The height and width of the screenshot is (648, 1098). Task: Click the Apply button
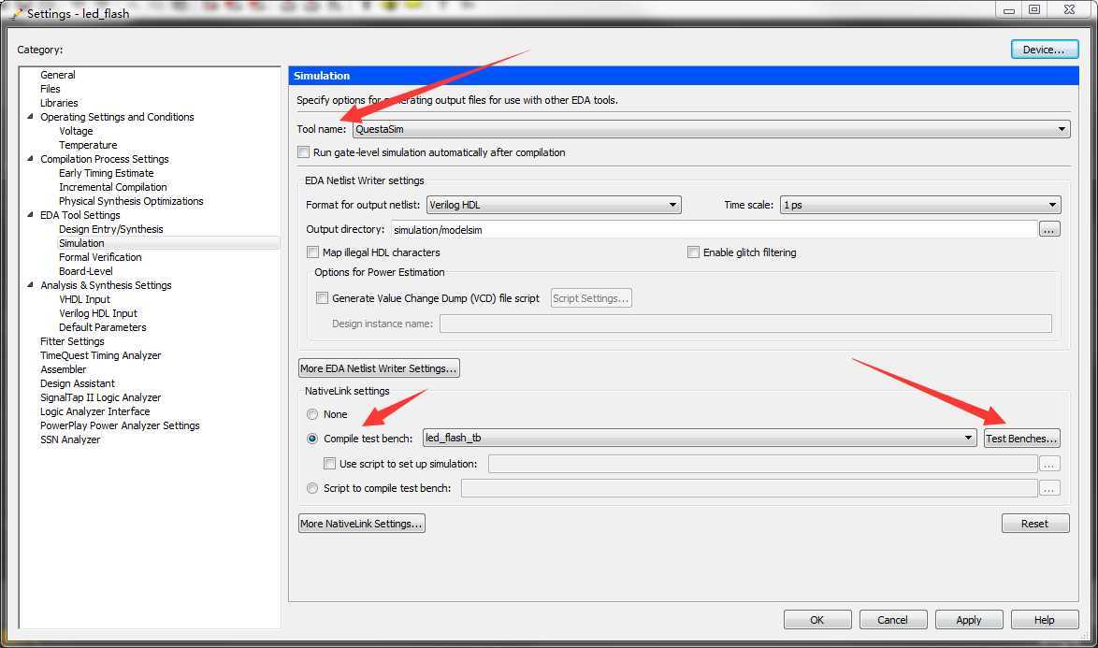point(968,620)
